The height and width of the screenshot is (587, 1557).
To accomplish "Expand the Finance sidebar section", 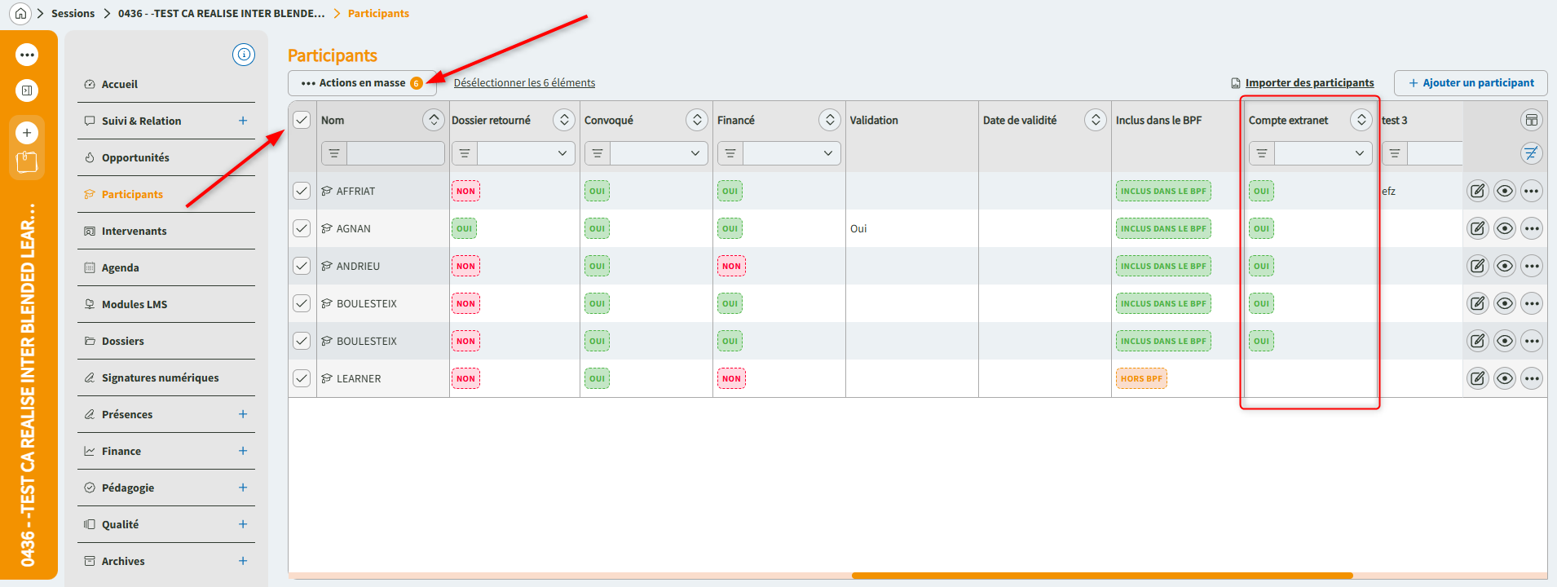I will (243, 451).
